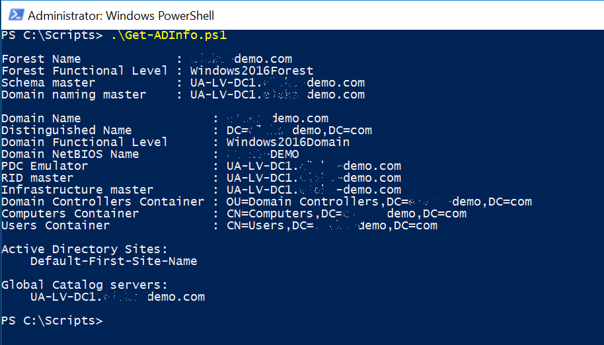This screenshot has height=345, width=604.
Task: Click the OU=Domain Controllers container value
Action: 379,202
